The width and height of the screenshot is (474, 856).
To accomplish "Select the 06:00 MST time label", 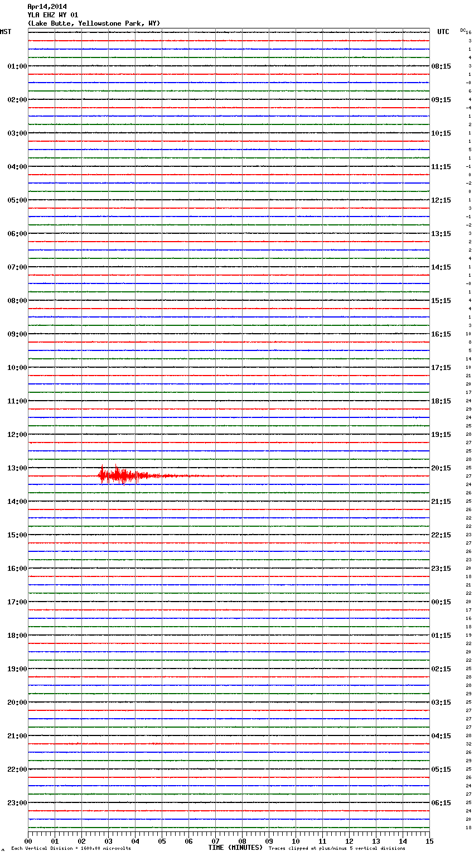I will [x=17, y=234].
